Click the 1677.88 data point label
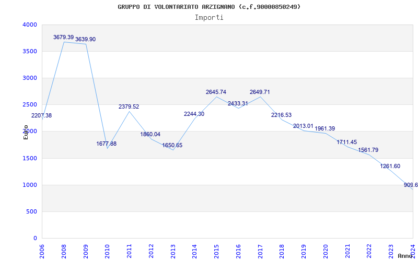418x261 pixels. point(107,144)
